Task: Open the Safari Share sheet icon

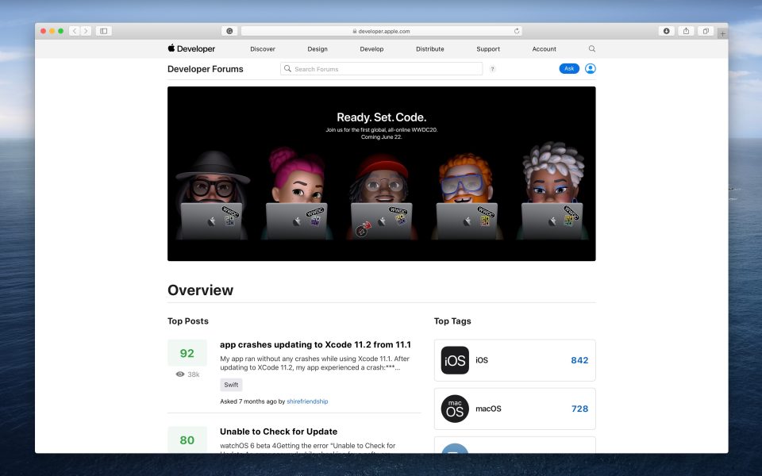Action: pos(685,30)
